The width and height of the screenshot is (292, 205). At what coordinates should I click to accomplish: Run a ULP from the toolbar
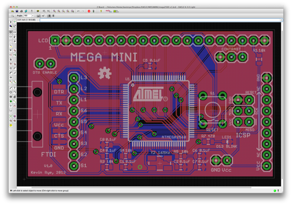49,11
